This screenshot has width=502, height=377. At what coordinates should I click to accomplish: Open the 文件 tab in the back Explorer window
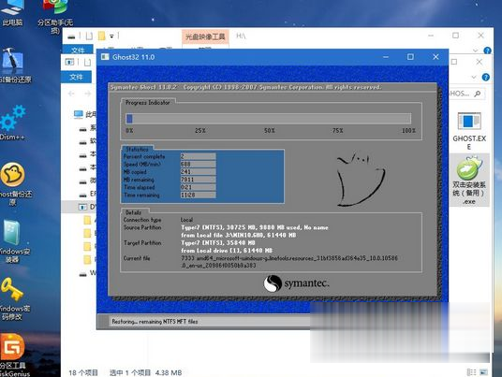(x=78, y=50)
